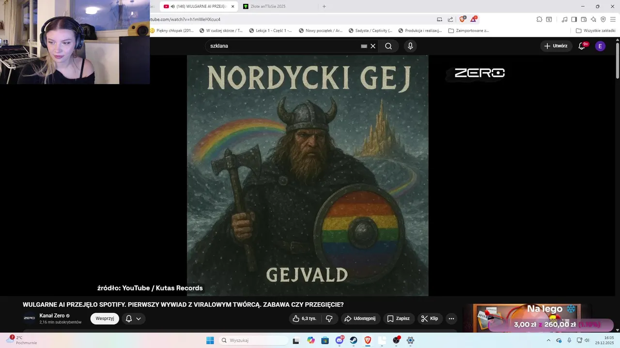Screen dimensions: 620x348
Task: Click the Udostępnij share button
Action: coord(360,319)
